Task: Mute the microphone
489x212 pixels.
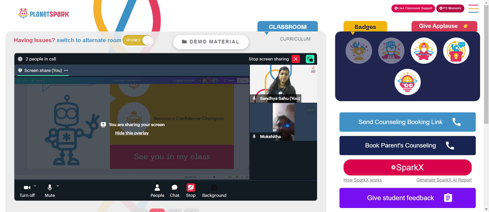Action: 49,191
